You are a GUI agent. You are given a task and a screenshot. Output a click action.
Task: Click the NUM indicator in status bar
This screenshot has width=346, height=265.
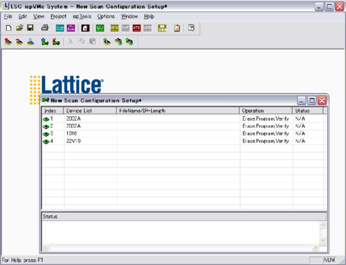(329, 260)
